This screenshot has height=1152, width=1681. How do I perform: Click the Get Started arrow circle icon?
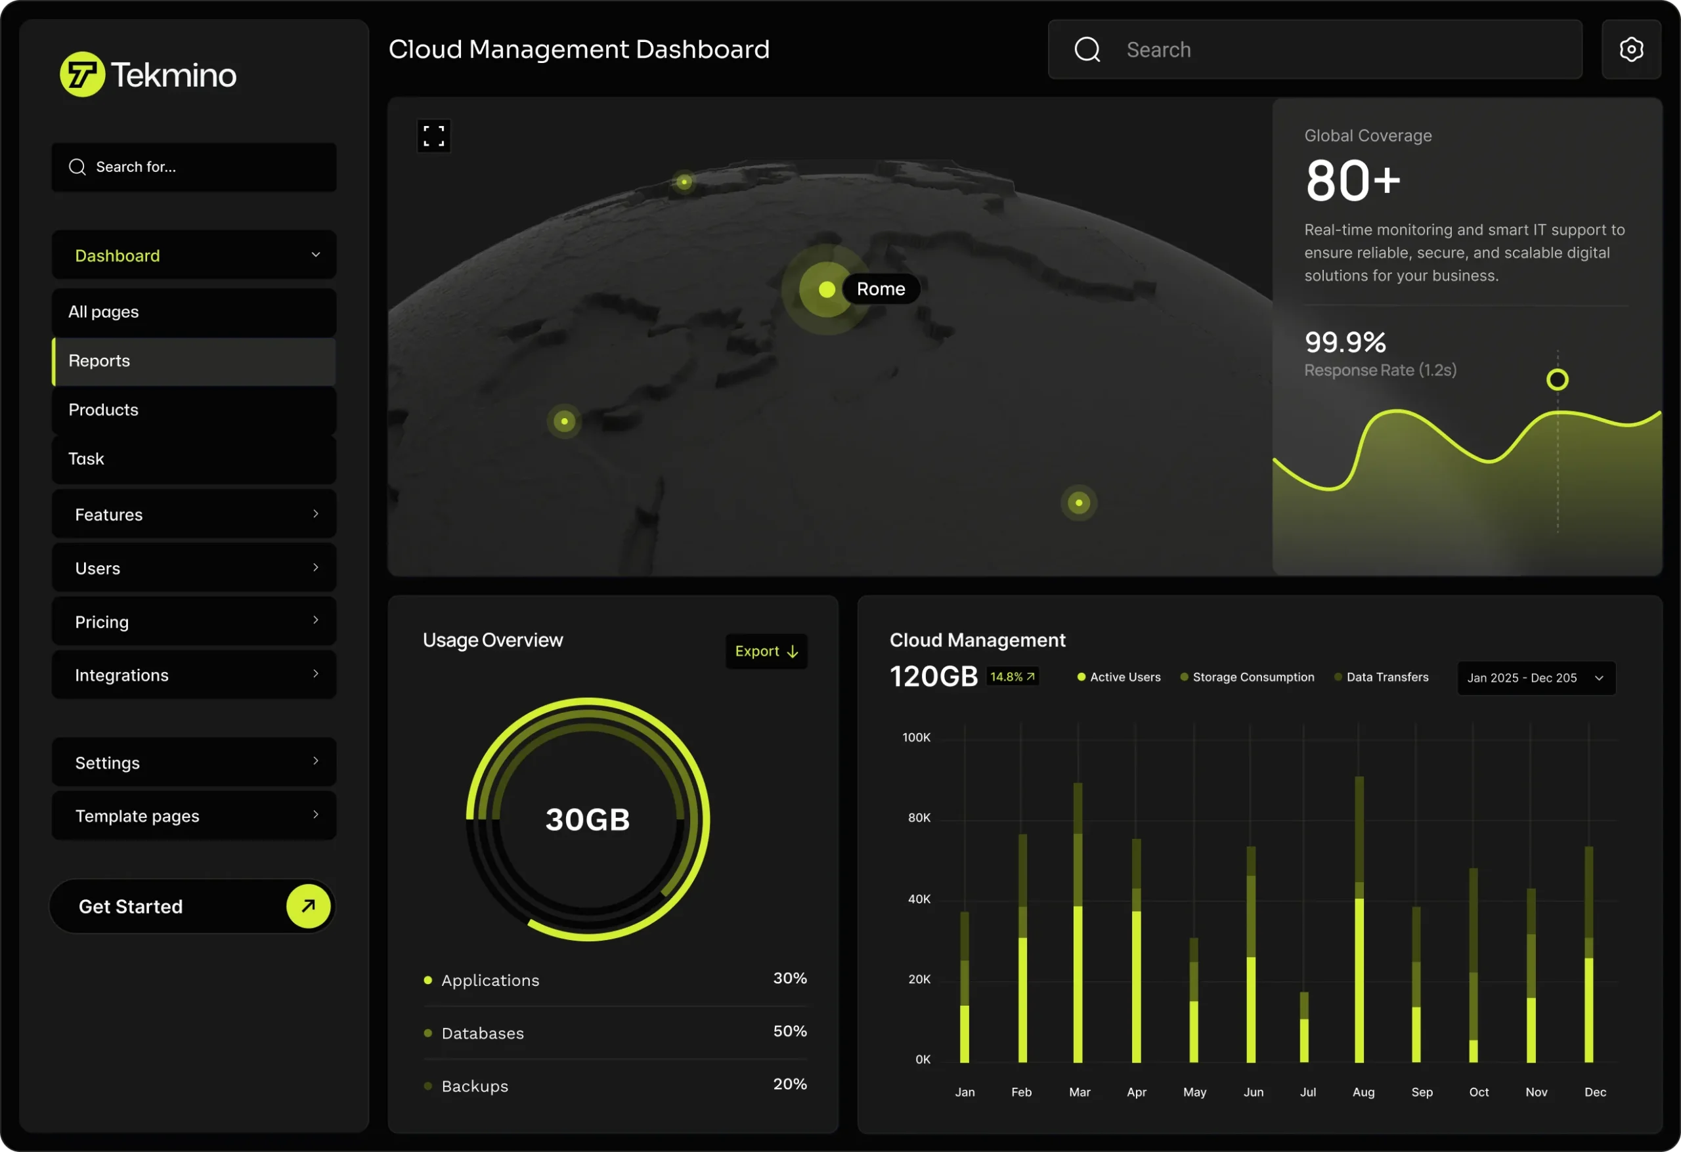(x=308, y=905)
